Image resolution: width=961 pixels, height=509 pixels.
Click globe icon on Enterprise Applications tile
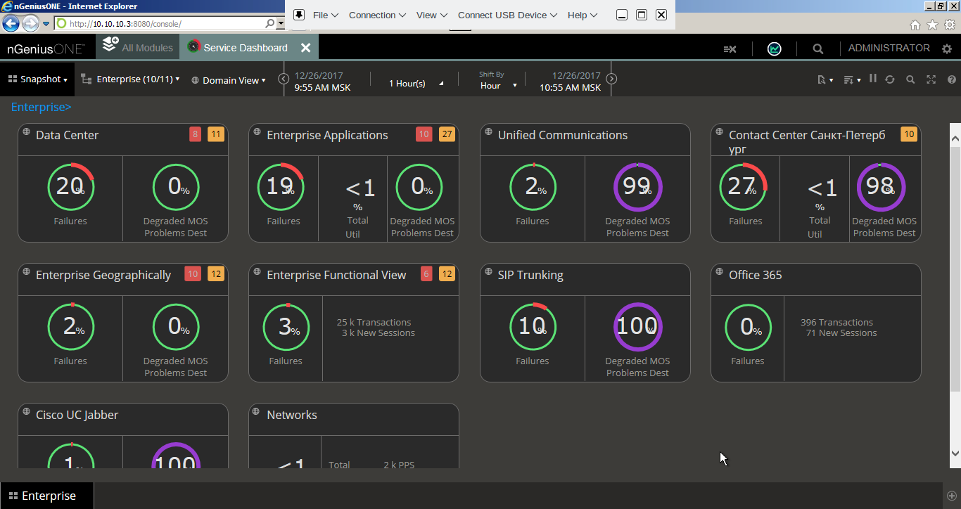257,131
